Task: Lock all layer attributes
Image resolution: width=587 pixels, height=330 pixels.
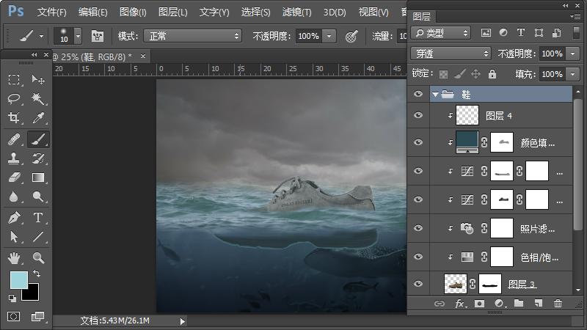Action: 492,74
